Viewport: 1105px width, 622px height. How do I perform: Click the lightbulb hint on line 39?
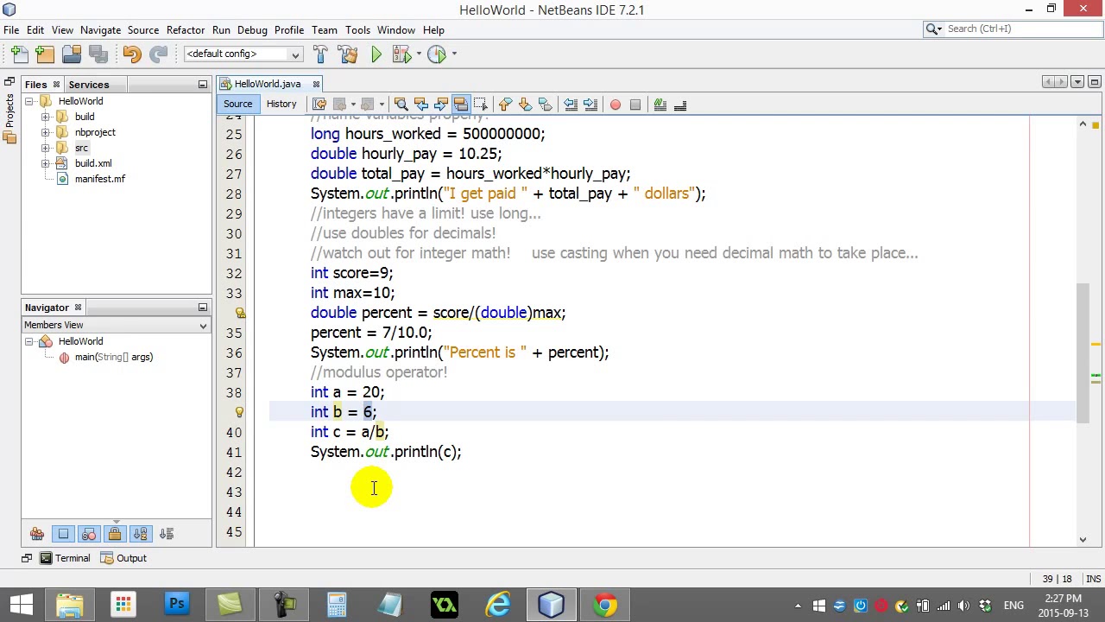tap(239, 412)
